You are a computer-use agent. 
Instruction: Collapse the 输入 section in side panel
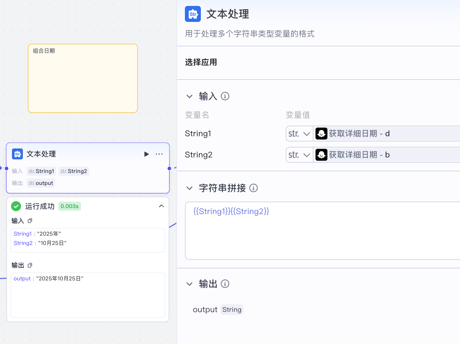click(x=190, y=96)
